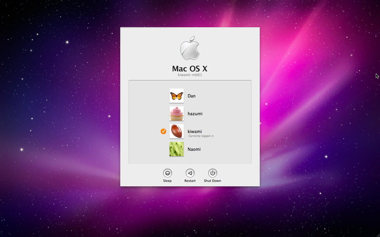Click the Sleep button icon
Viewport: 380px width, 237px height.
coord(167,173)
